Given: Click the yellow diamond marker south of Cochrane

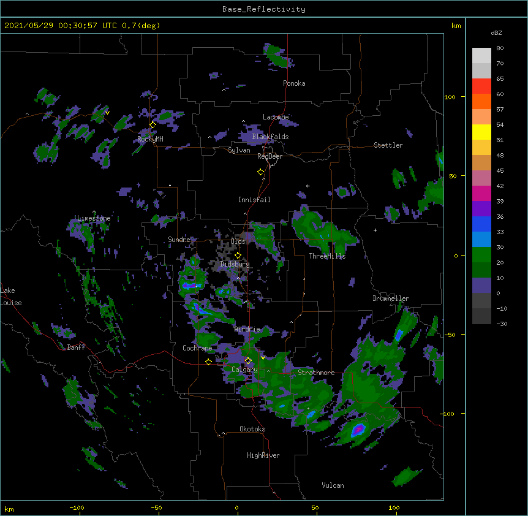Looking at the screenshot, I should (208, 362).
